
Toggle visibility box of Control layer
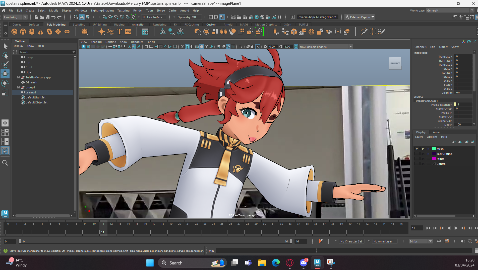[x=417, y=164]
